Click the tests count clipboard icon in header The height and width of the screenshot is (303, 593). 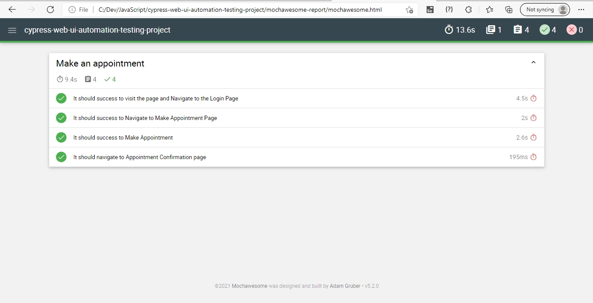pyautogui.click(x=517, y=30)
